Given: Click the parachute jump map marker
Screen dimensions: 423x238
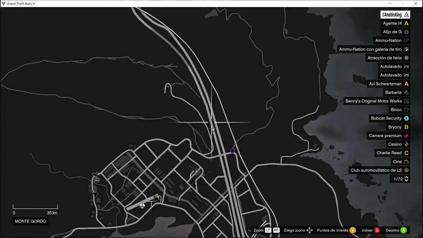Looking at the screenshot, I should coord(142,206).
